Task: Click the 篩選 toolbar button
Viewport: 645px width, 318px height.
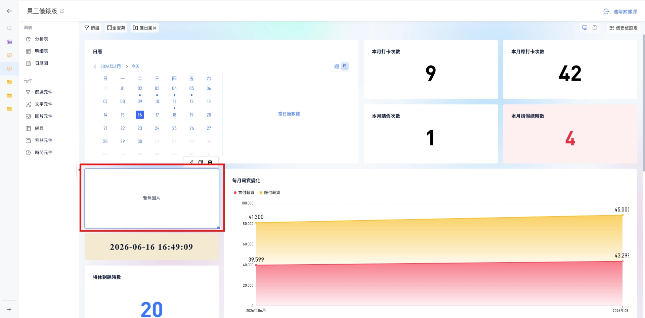Action: tap(92, 28)
